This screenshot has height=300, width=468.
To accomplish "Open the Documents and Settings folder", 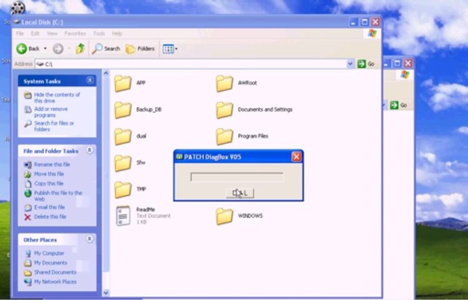I will coord(225,110).
